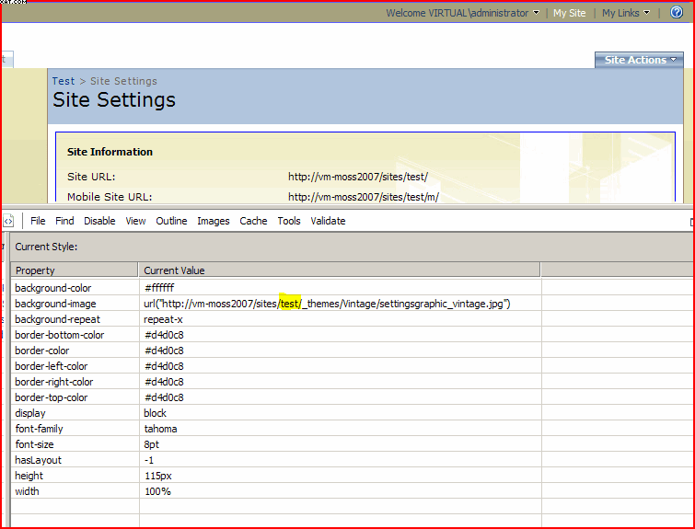
Task: Open the Find menu
Action: pyautogui.click(x=64, y=221)
